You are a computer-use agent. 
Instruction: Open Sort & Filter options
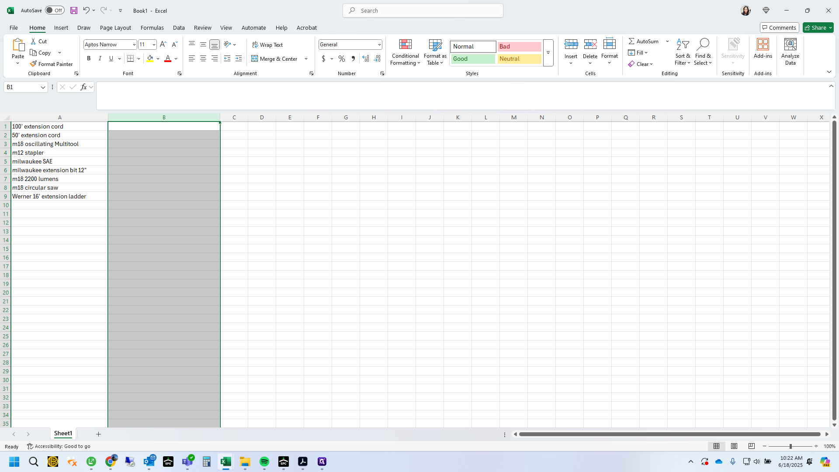(x=682, y=52)
